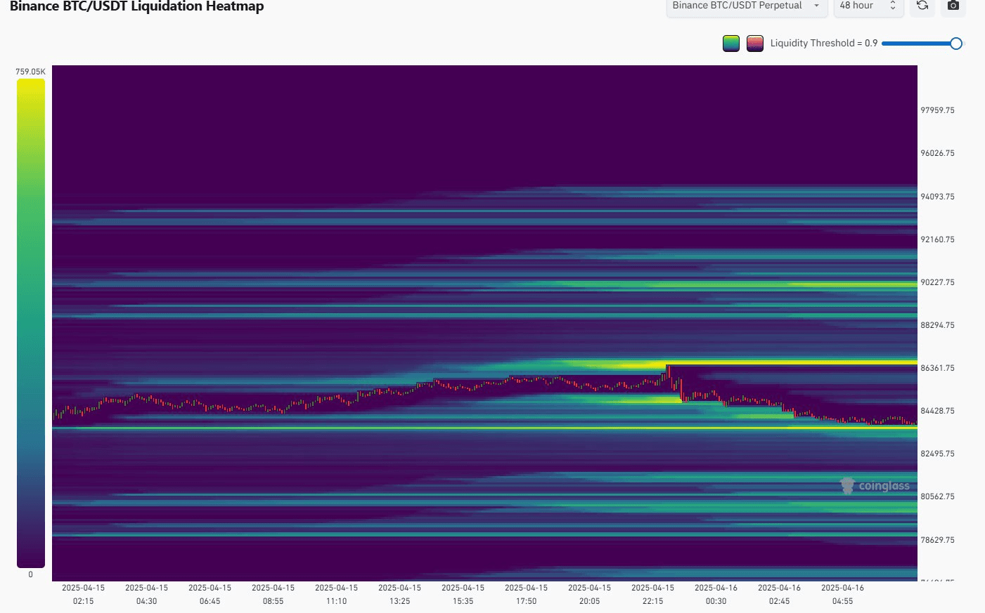
Task: Click the 78629.75 price axis label
Action: pos(938,540)
